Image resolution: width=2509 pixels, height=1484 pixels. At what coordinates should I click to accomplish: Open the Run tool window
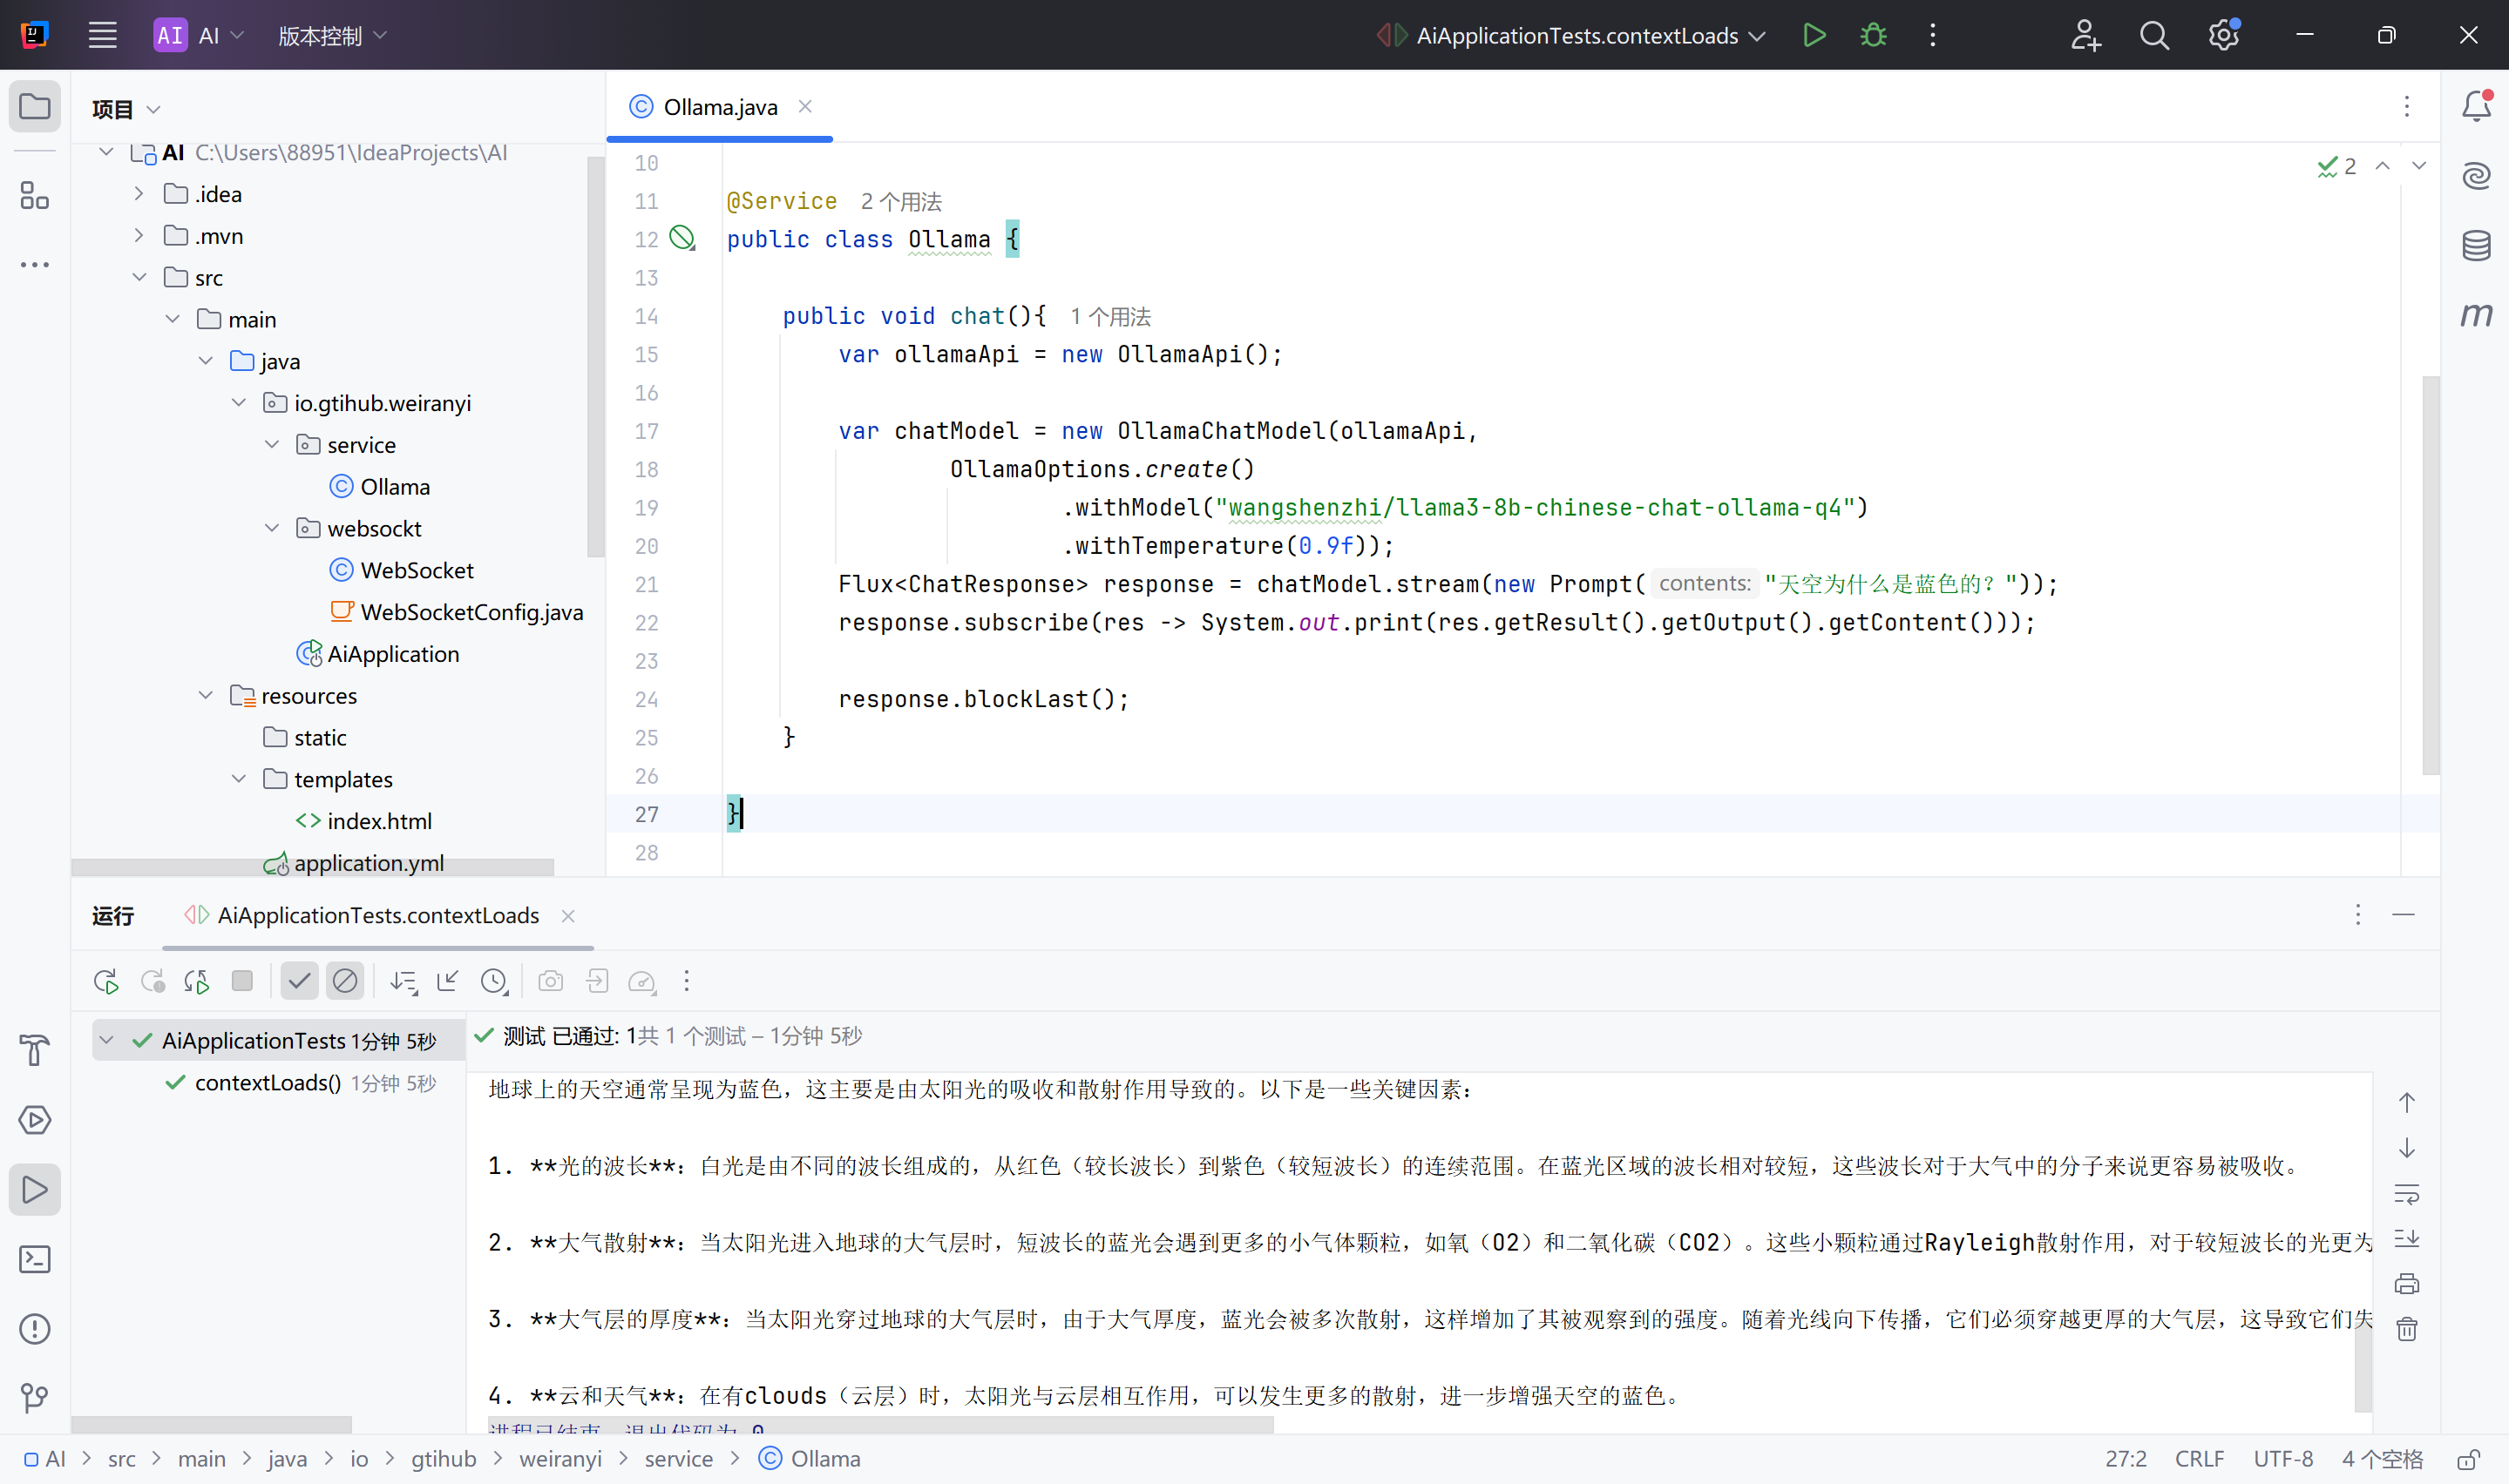[34, 1189]
